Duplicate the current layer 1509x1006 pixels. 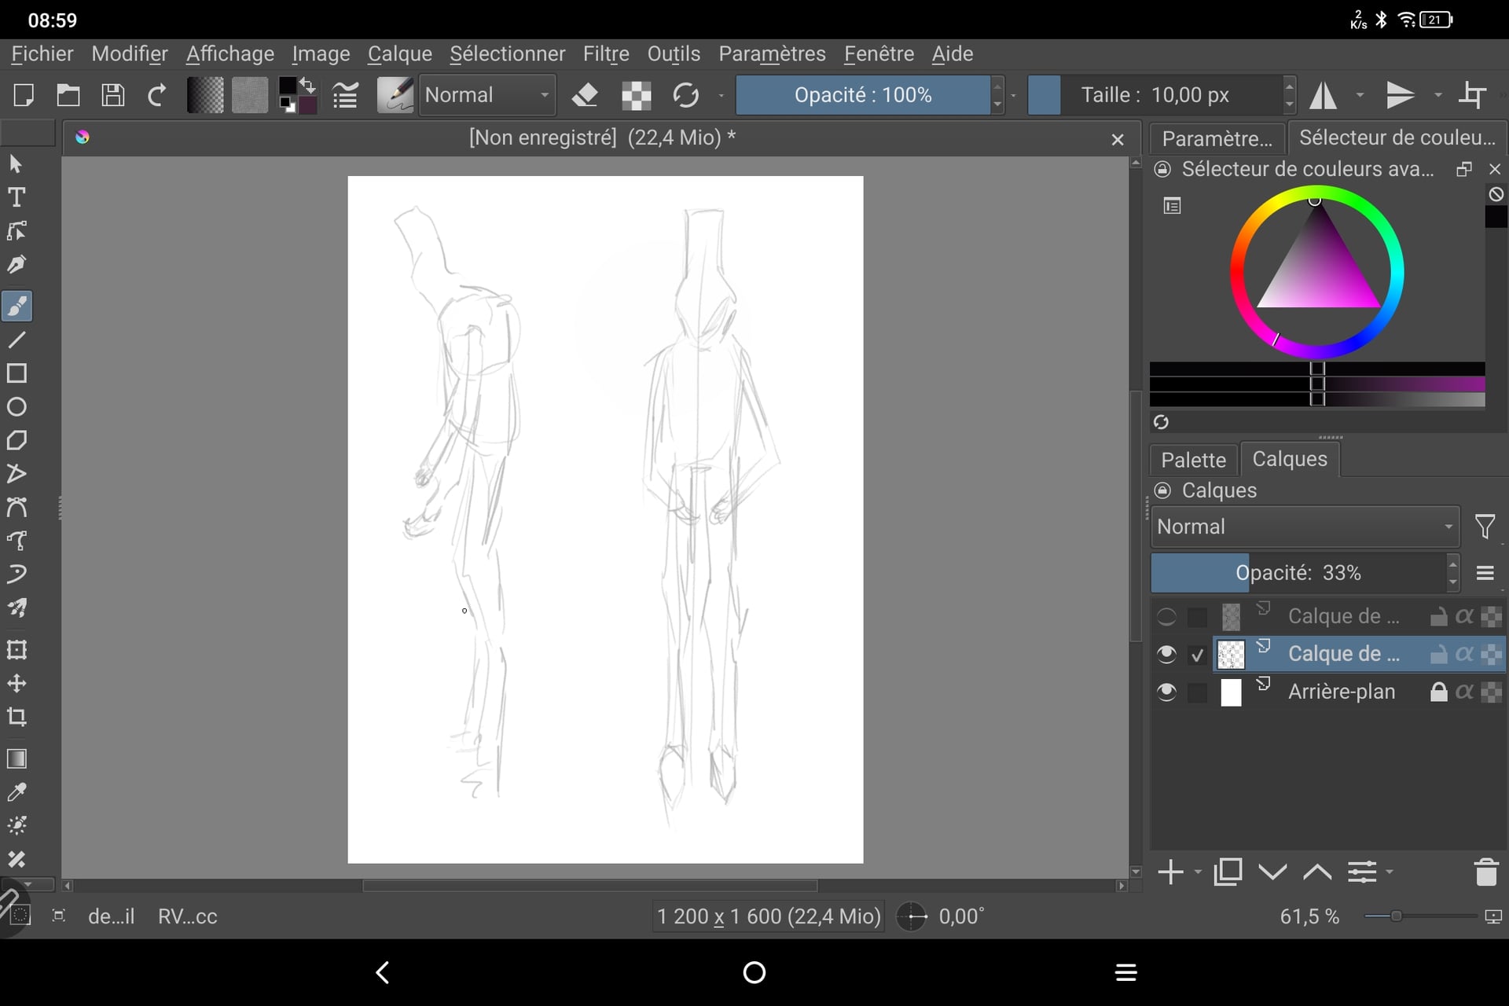coord(1228,872)
